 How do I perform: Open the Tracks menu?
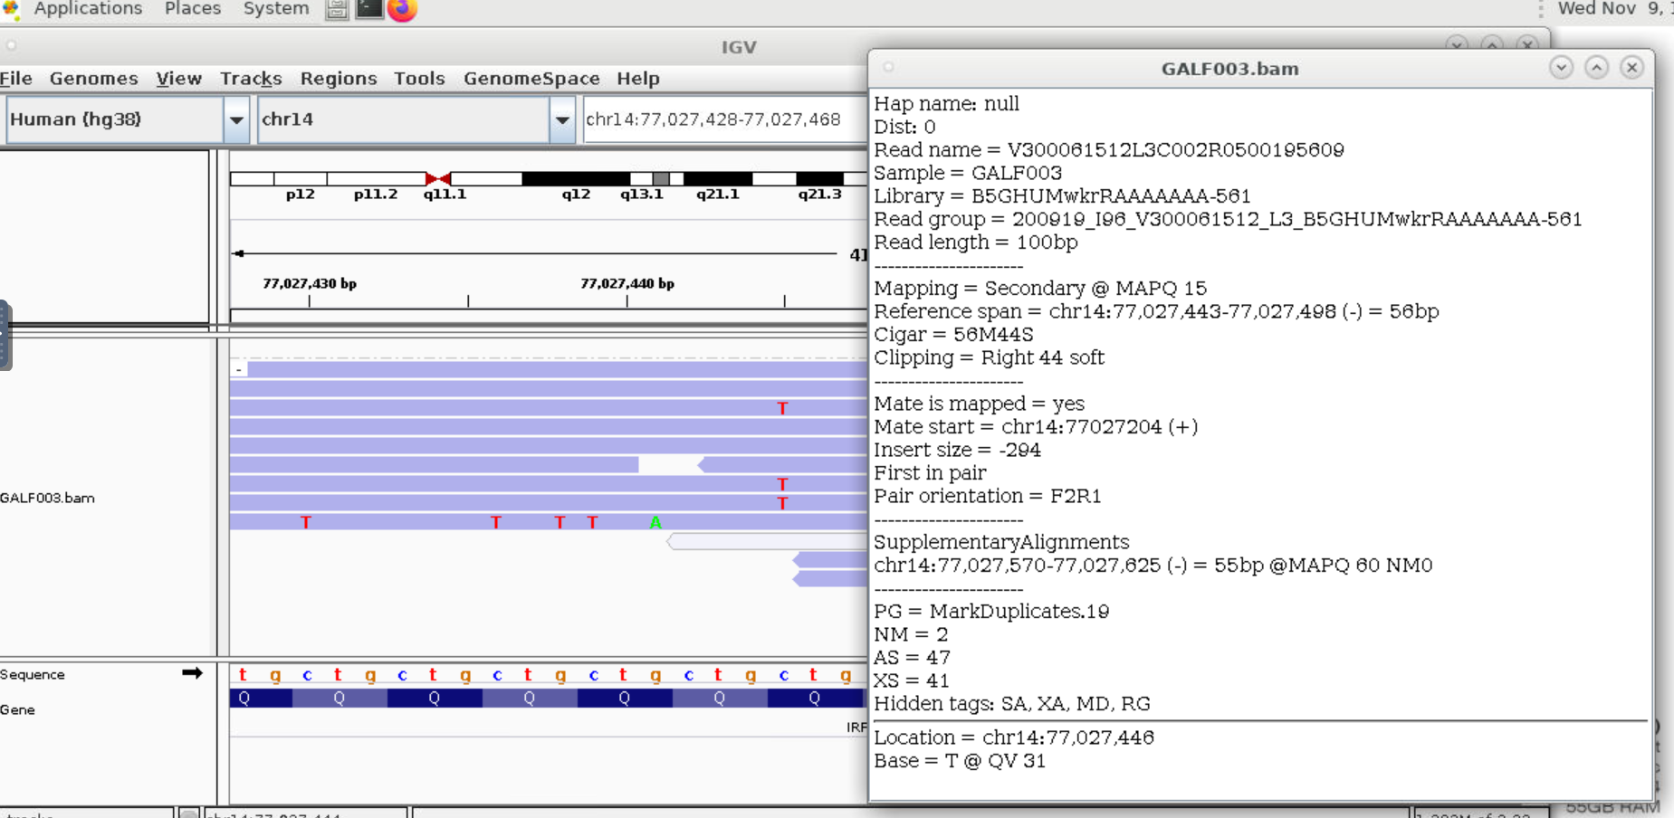pos(251,79)
